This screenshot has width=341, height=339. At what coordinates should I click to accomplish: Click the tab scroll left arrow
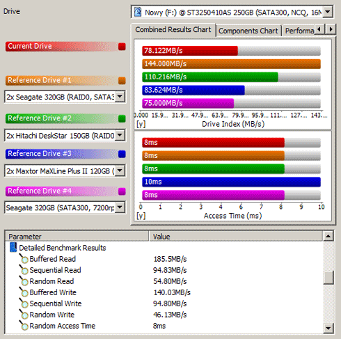tap(320, 29)
